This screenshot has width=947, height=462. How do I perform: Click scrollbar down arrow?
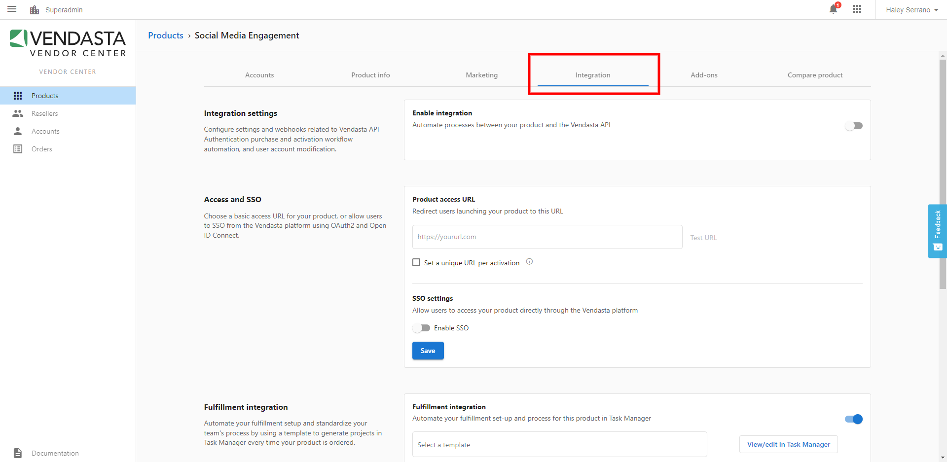point(943,458)
